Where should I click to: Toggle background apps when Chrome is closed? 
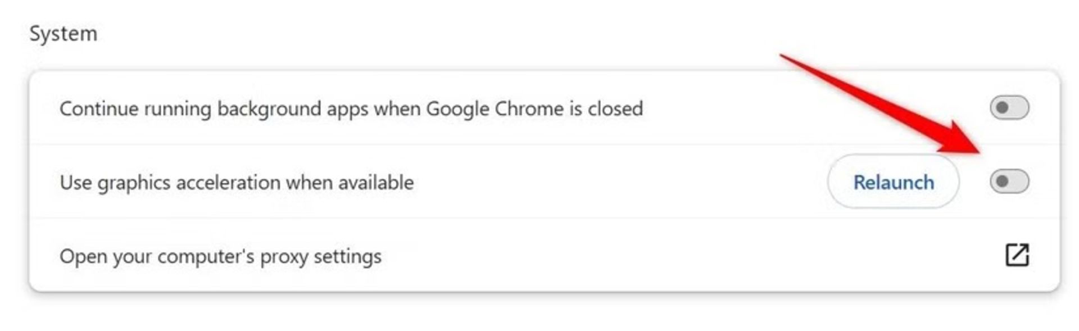[1009, 107]
